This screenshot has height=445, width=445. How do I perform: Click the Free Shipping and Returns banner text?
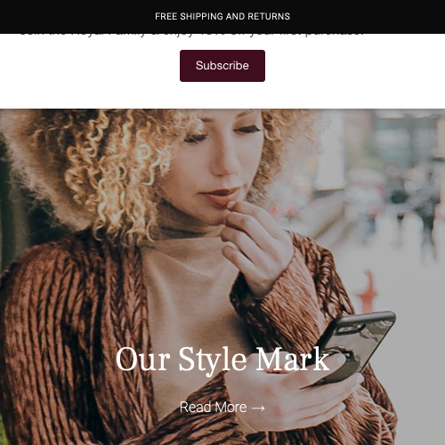click(x=222, y=16)
